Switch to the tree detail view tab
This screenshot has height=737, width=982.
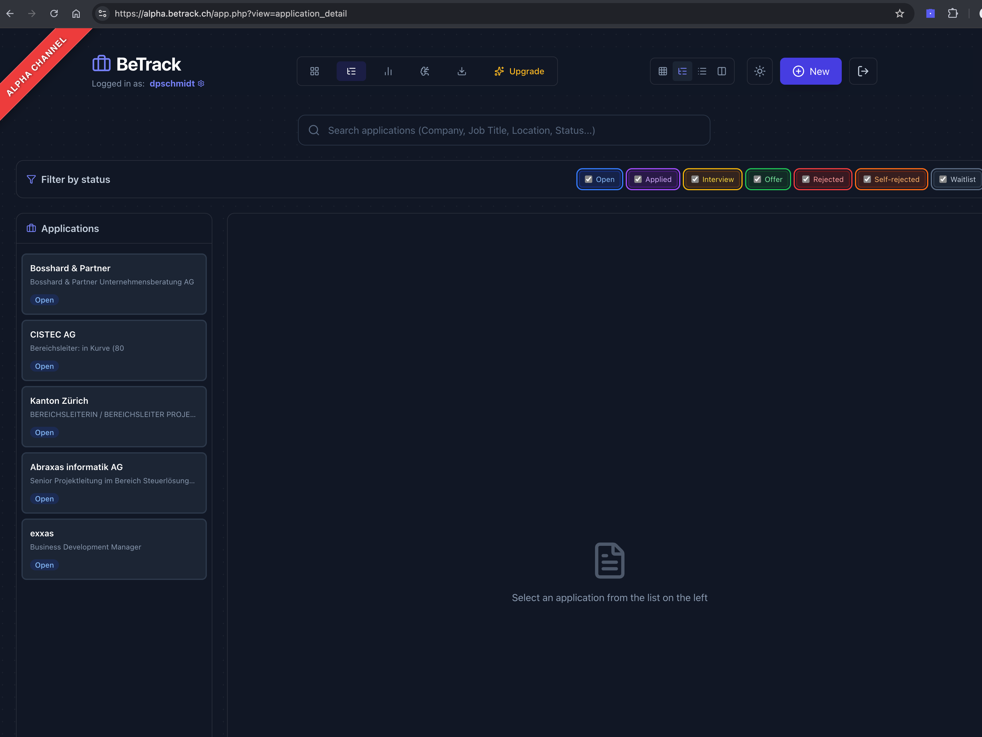coord(351,71)
